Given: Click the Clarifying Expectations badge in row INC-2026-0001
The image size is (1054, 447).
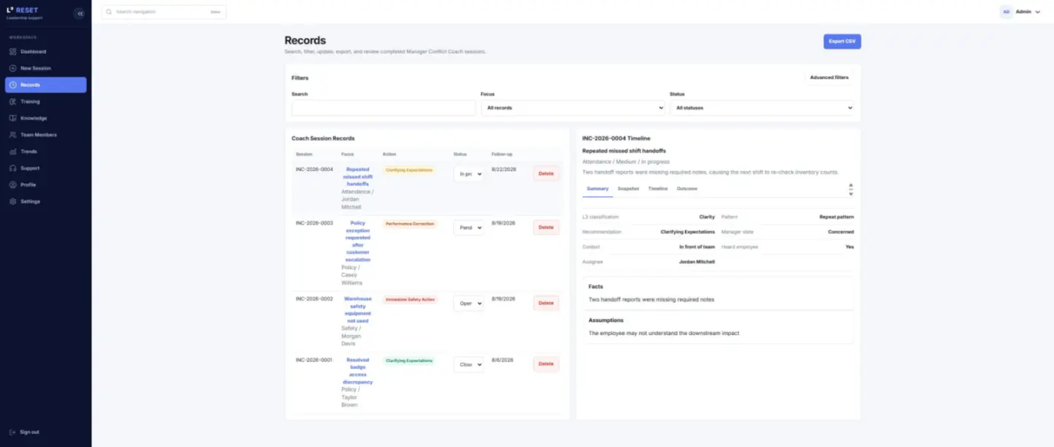Looking at the screenshot, I should [x=408, y=361].
